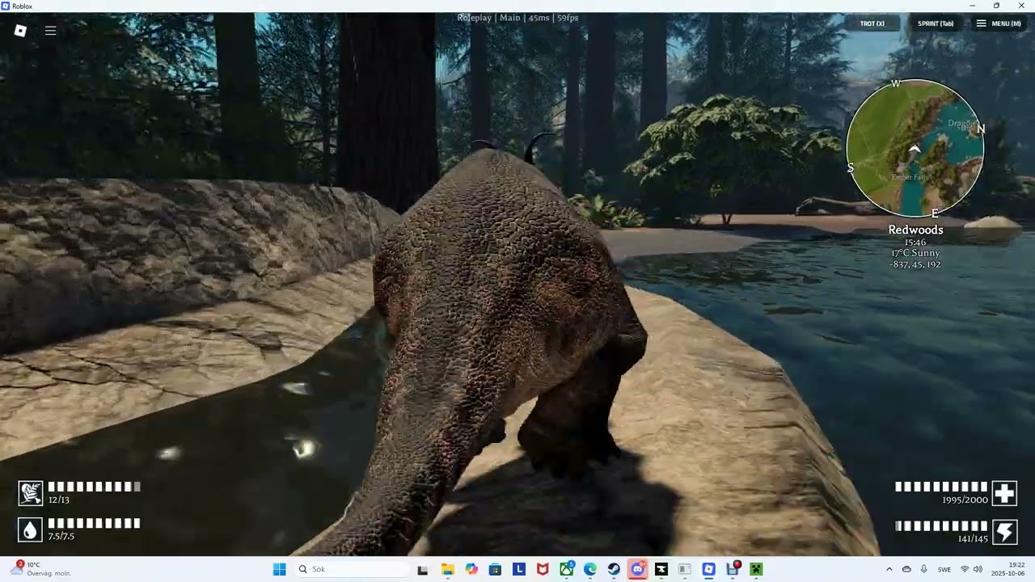Image resolution: width=1035 pixels, height=582 pixels.
Task: Click the hunger bar segments
Action: click(94, 487)
